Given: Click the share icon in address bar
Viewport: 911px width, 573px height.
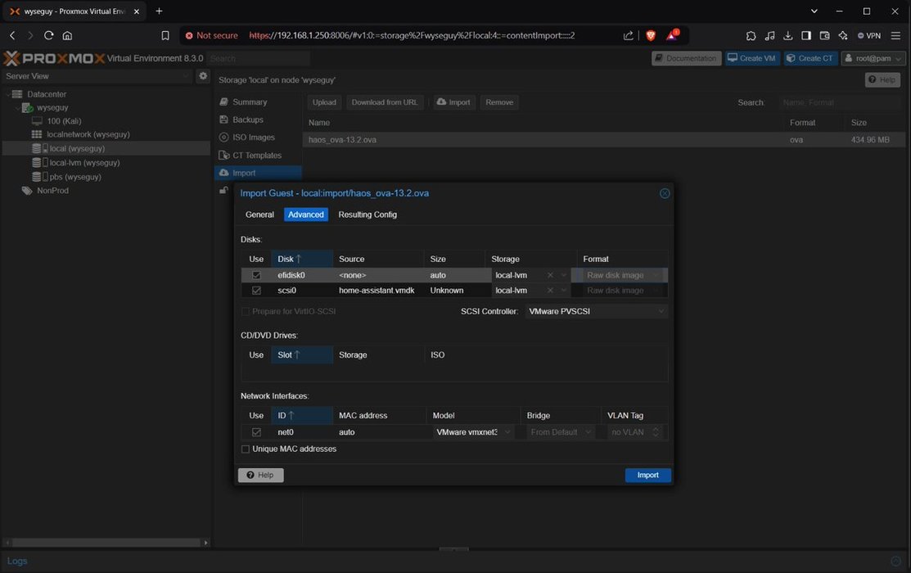Looking at the screenshot, I should point(628,35).
